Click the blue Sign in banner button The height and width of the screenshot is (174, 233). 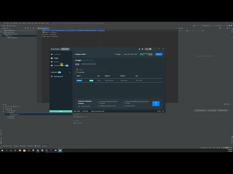156,104
